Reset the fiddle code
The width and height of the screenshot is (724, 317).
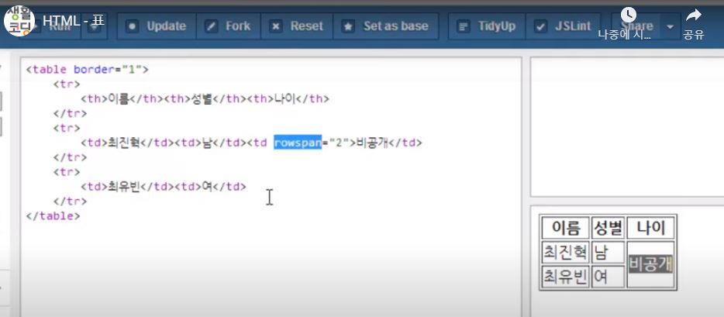point(297,26)
